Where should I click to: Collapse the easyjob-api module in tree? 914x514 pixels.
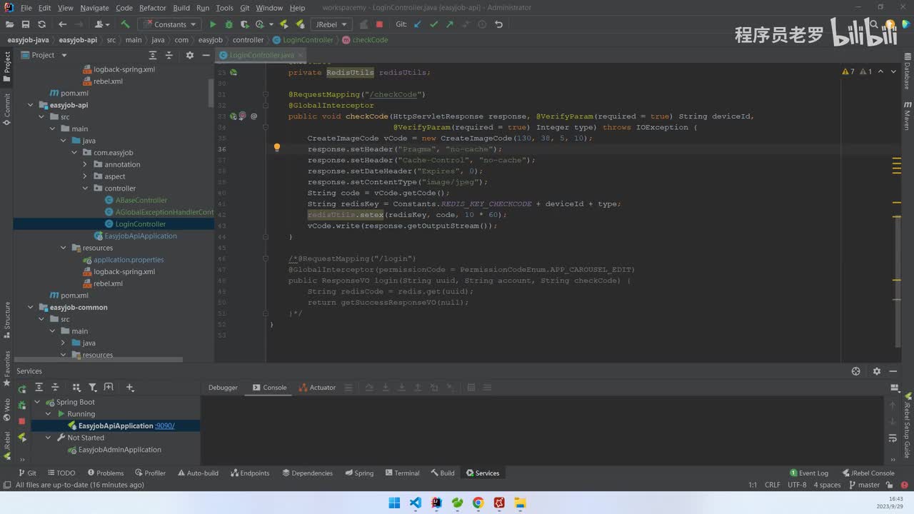pyautogui.click(x=31, y=105)
